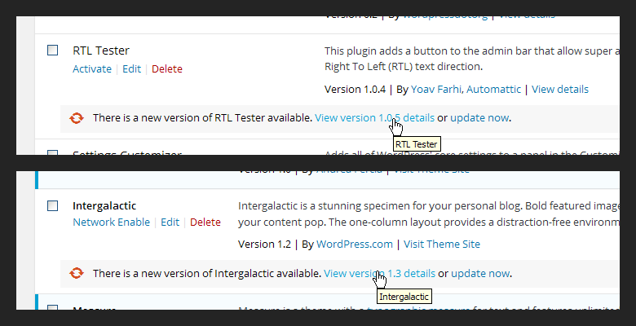Delete the Intergalactic theme

pos(205,222)
